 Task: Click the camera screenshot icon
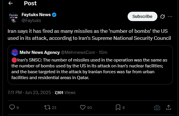coord(157,108)
